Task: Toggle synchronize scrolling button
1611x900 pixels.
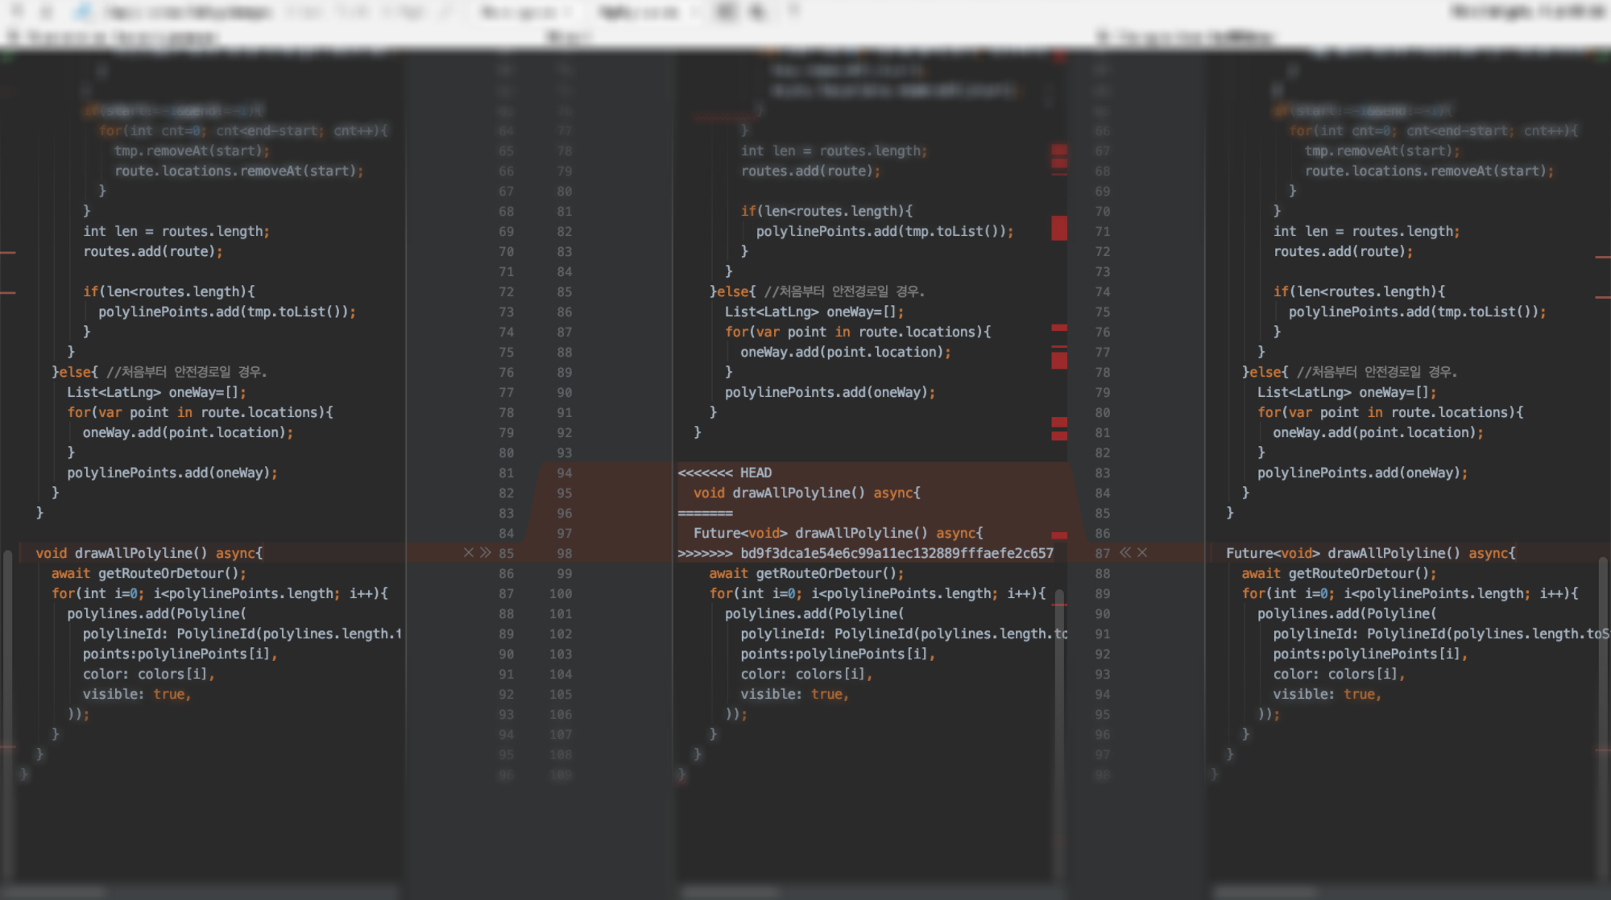Action: [757, 11]
